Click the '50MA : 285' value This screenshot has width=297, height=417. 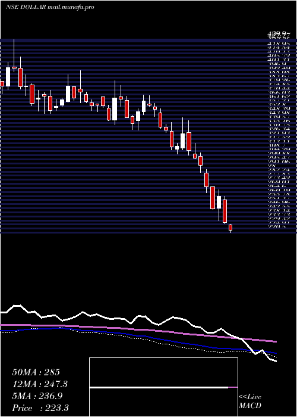pyautogui.click(x=36, y=372)
